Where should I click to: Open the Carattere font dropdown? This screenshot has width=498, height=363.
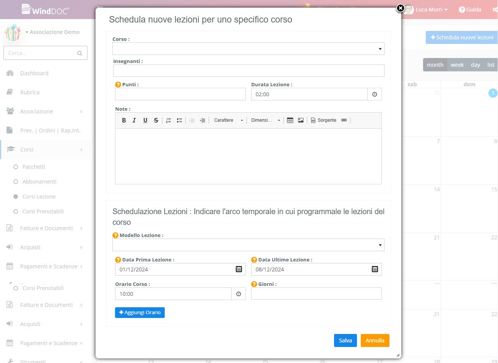pos(228,120)
